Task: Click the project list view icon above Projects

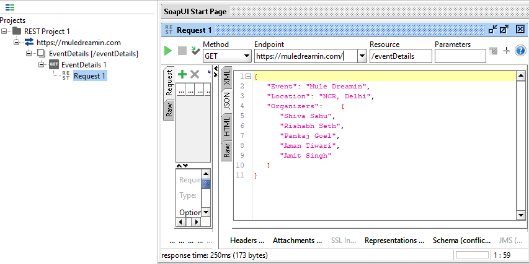Action: (x=9, y=7)
